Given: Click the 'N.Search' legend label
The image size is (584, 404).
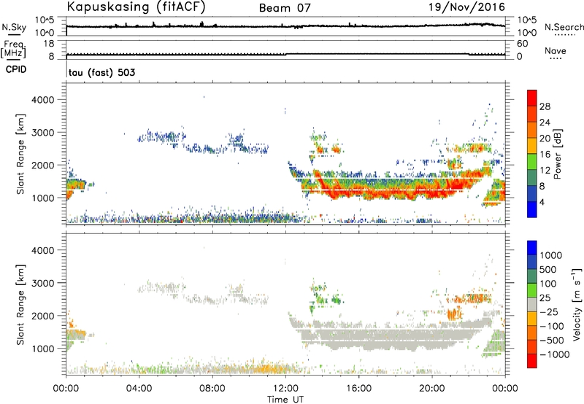Looking at the screenshot, I should (564, 27).
